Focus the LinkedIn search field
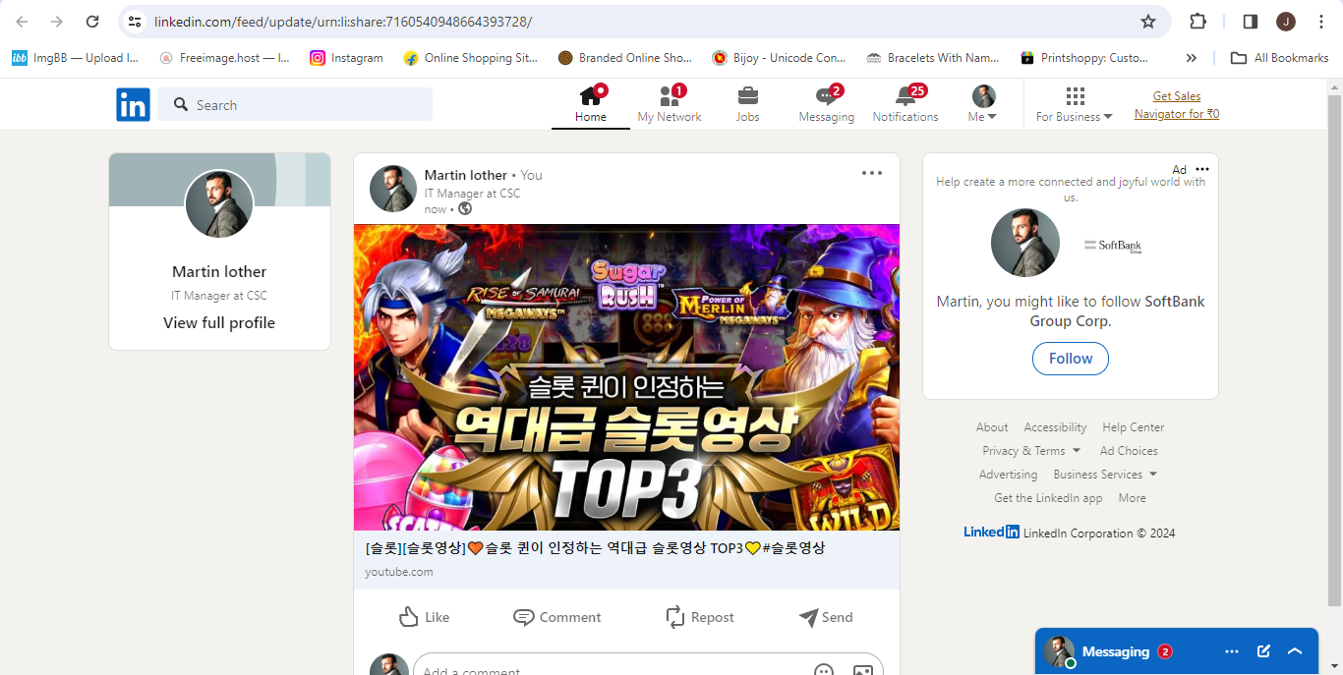This screenshot has height=675, width=1343. click(x=295, y=104)
